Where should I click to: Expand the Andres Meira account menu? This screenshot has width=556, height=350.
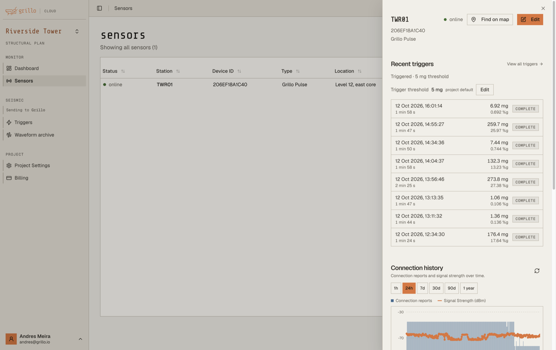[80, 339]
